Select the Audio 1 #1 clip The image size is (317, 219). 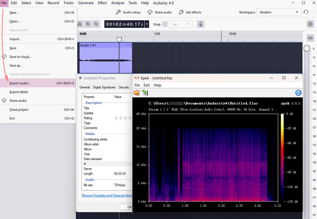[106, 58]
